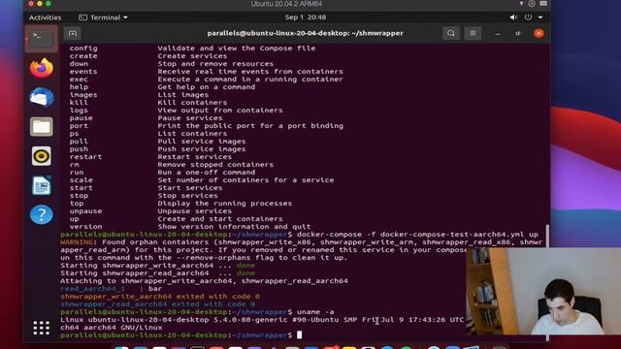
Task: Click the Parallels gear icon in title bar
Action: click(532, 4)
